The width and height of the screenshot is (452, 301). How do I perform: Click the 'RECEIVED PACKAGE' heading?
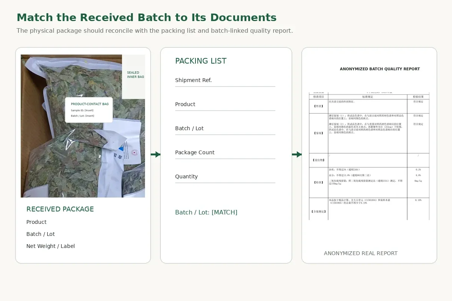(60, 209)
